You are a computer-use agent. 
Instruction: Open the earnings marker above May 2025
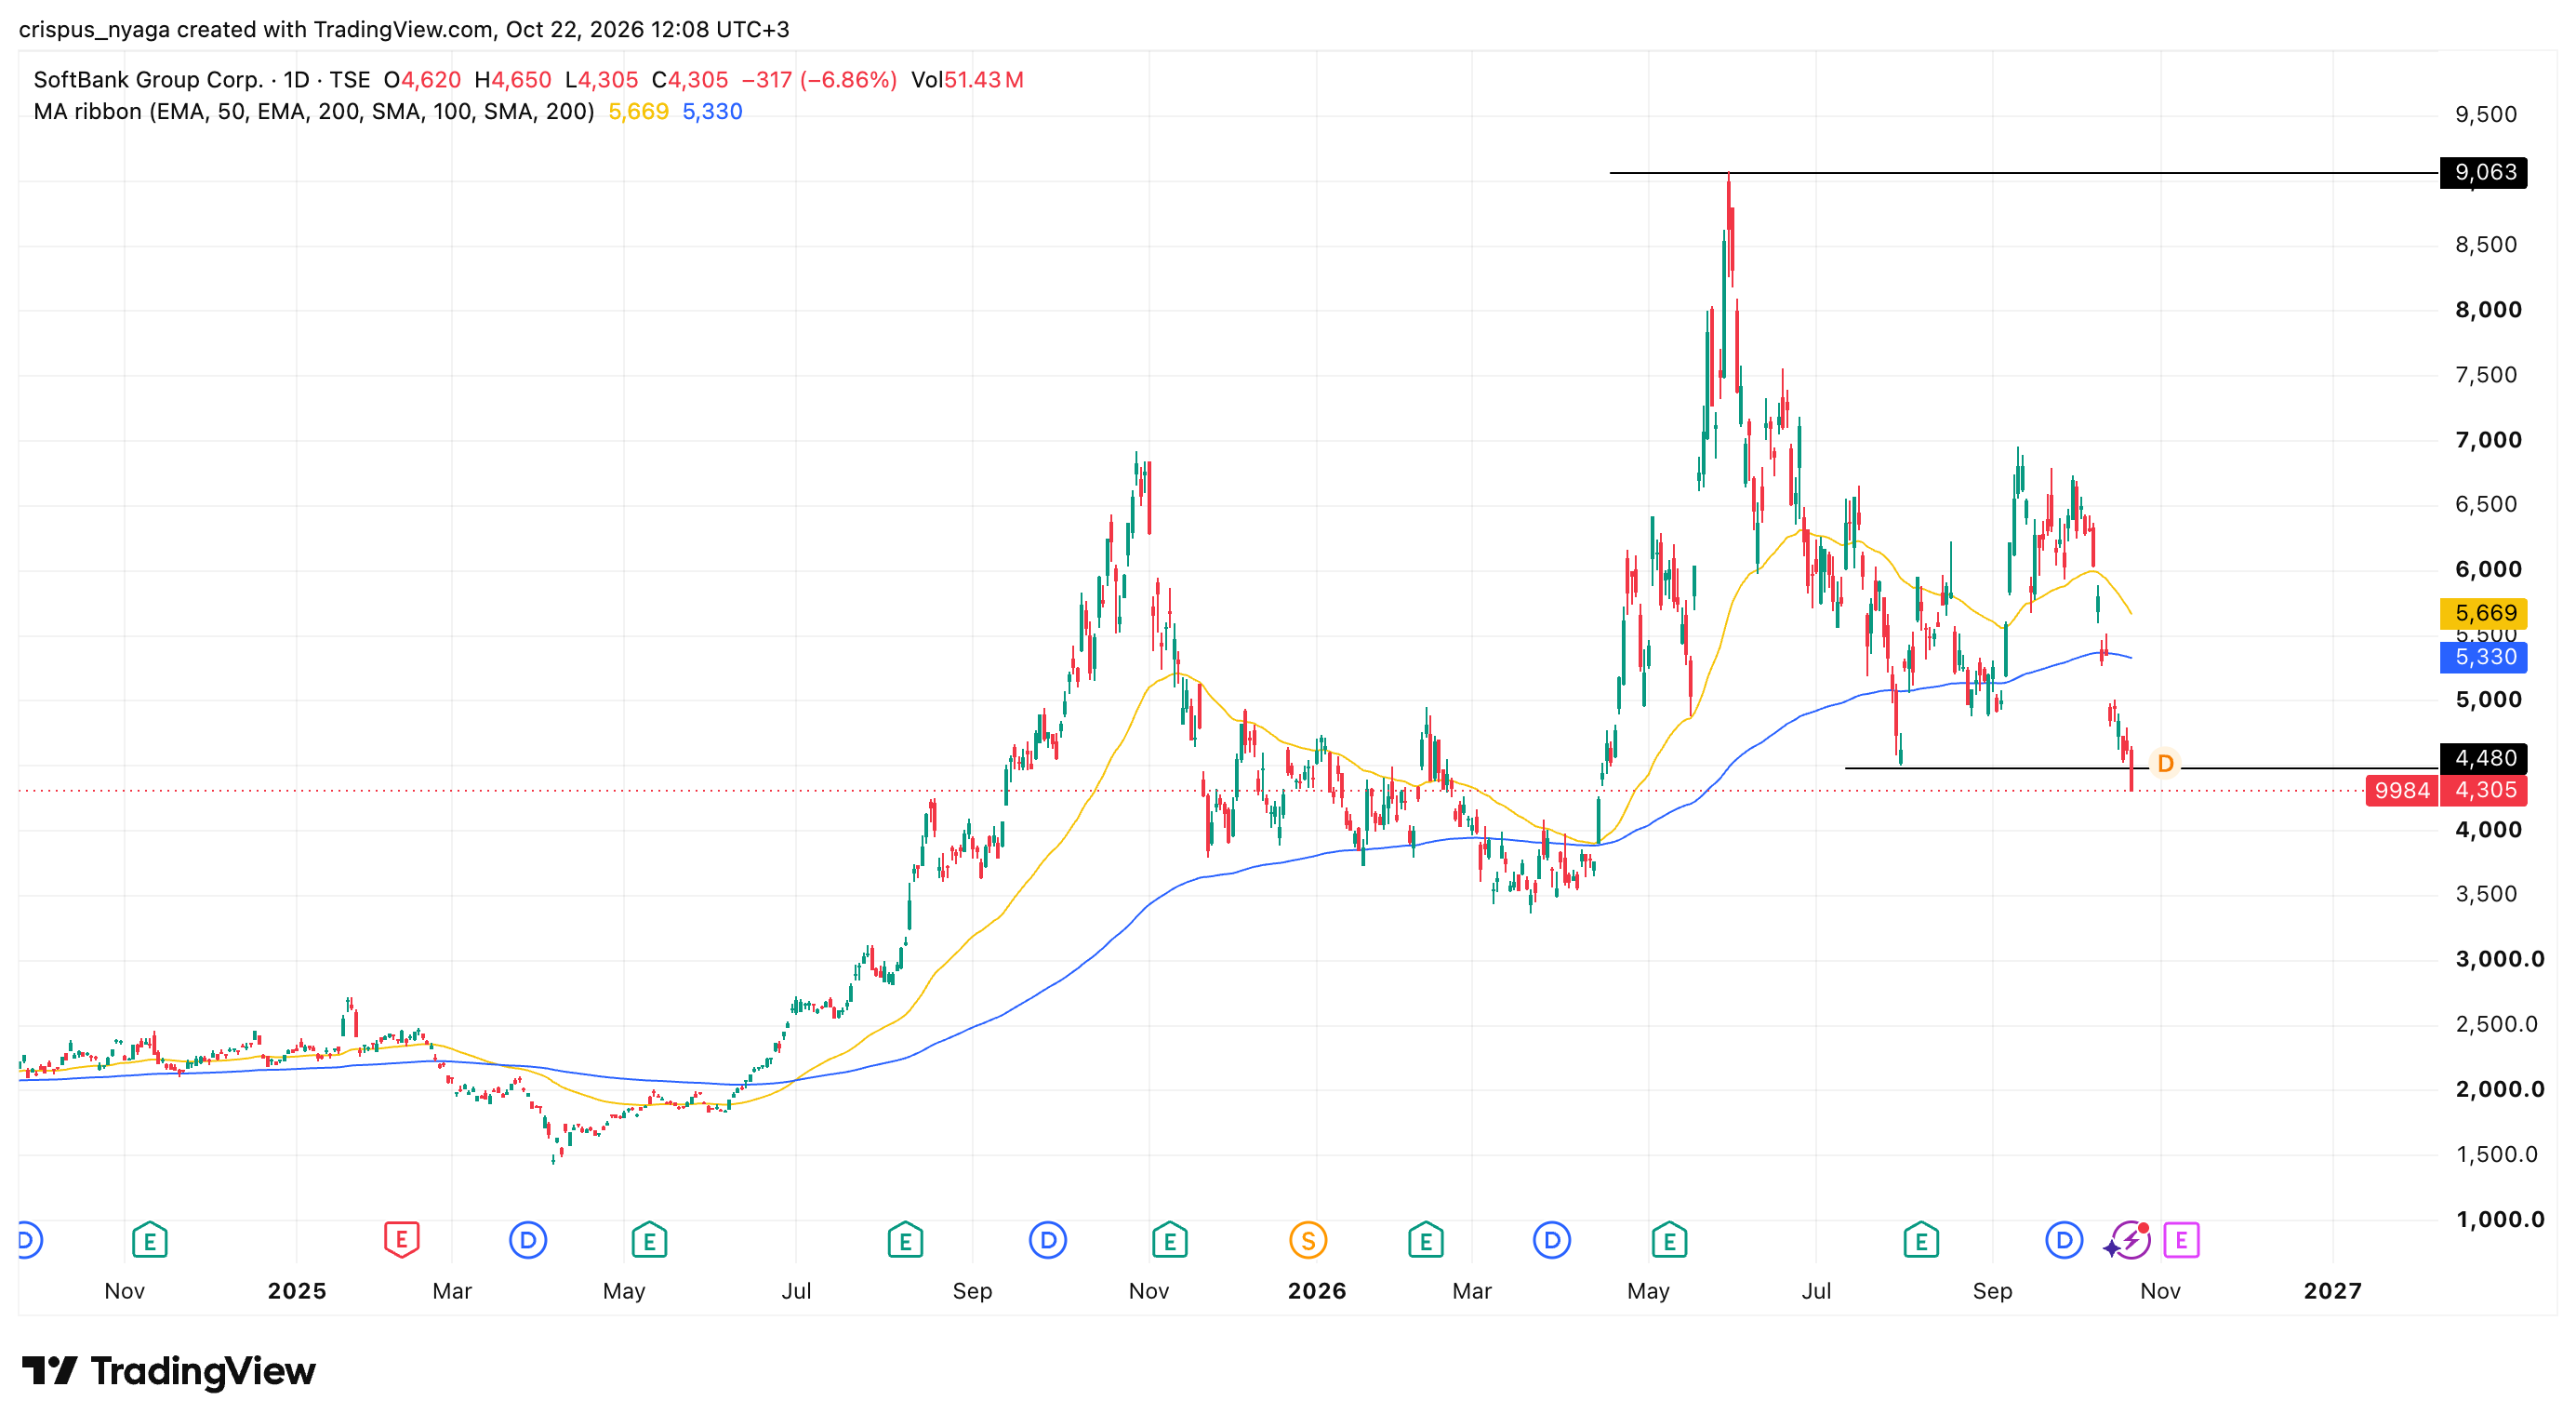click(x=649, y=1241)
